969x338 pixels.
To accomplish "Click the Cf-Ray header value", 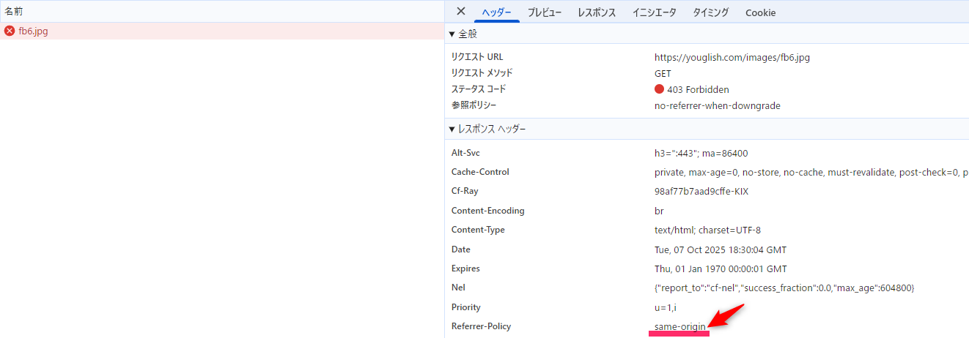I will tap(701, 192).
